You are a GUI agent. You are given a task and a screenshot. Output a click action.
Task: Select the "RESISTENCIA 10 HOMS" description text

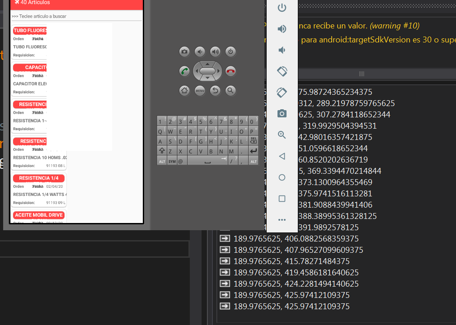pos(40,158)
